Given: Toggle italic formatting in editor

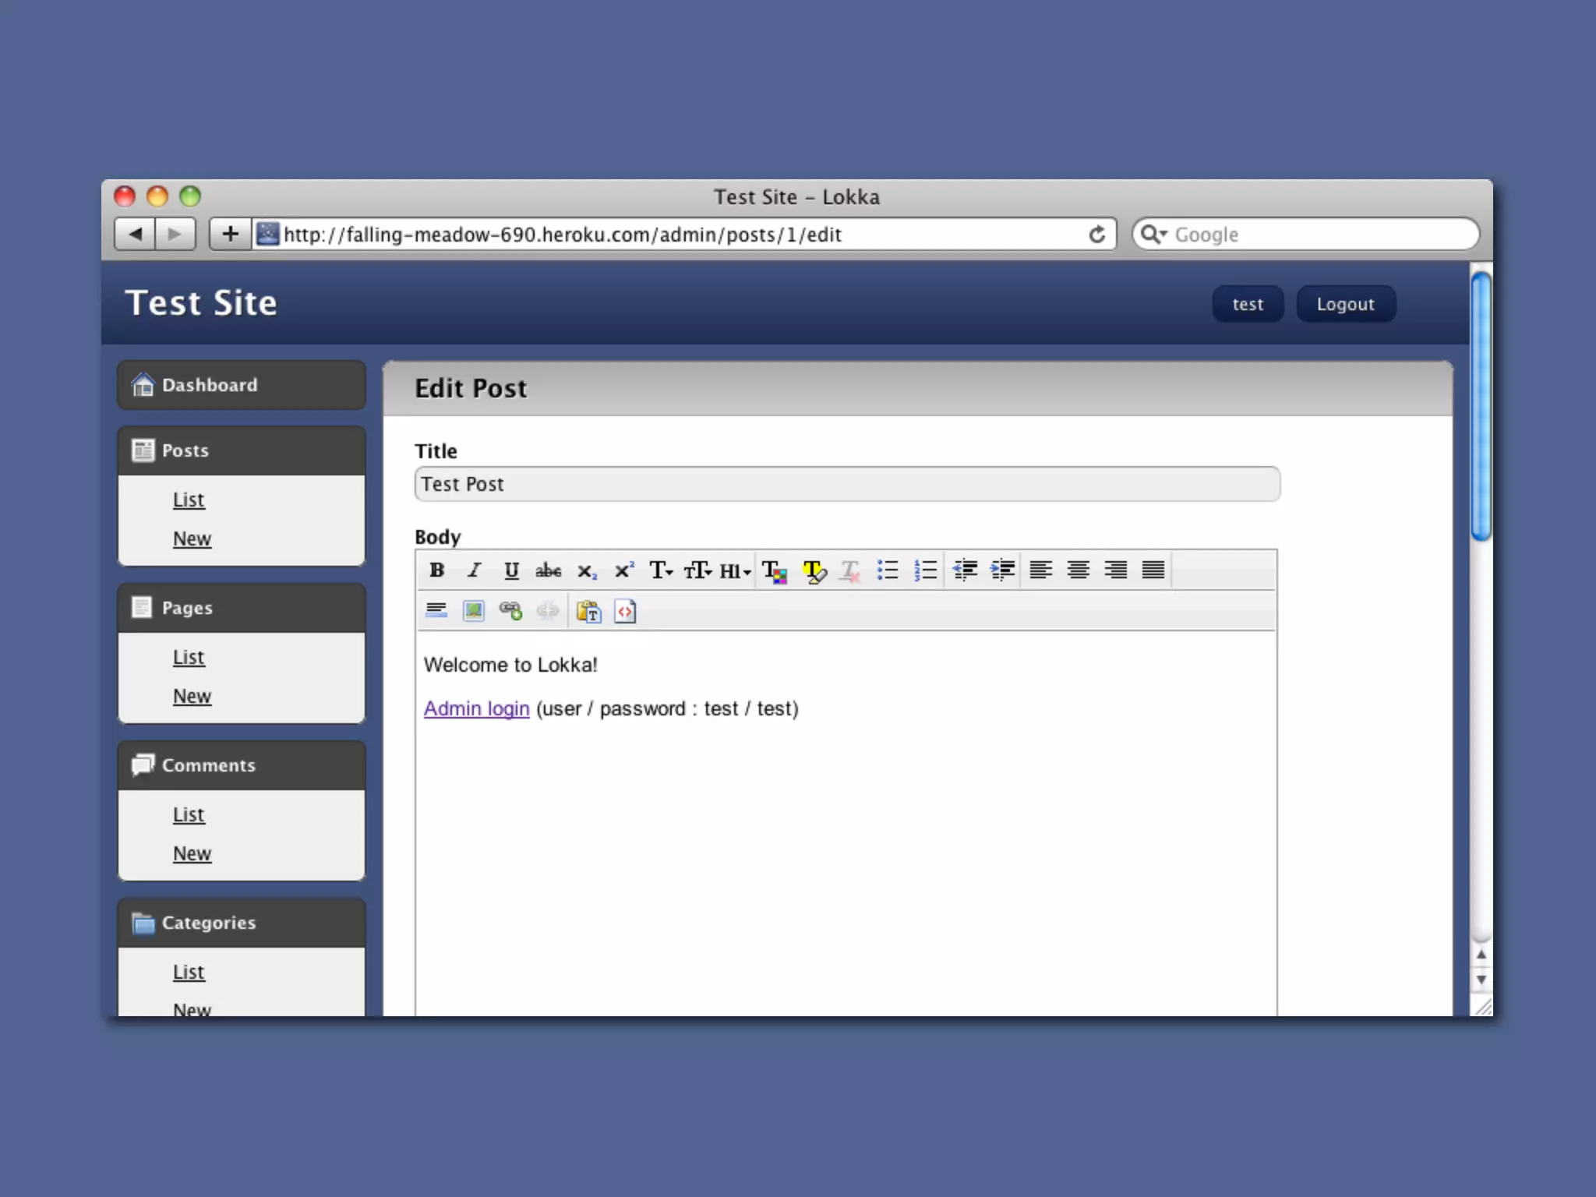Looking at the screenshot, I should 474,570.
